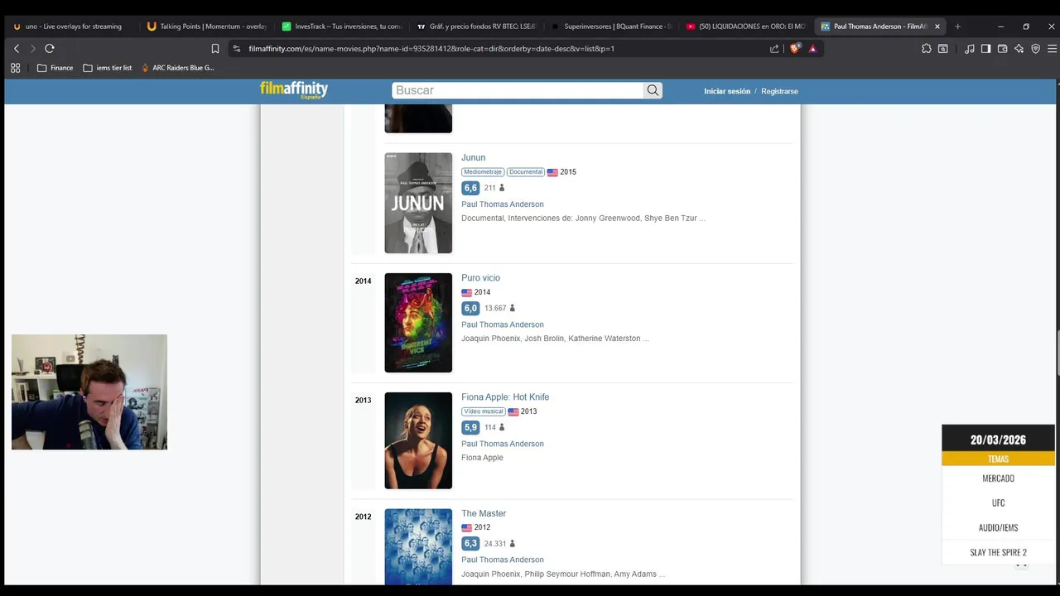Click the Vídeo musical tag

484,411
